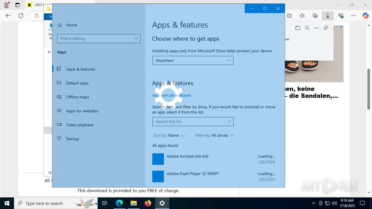Viewport: 372px width, 209px height.
Task: Click Default apps icon in sidebar
Action: tap(59, 83)
